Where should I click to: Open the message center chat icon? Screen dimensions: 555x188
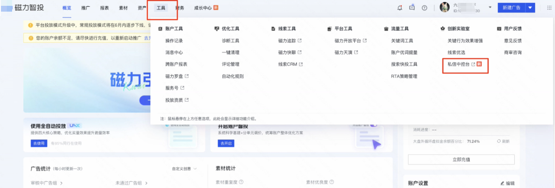[x=412, y=8]
